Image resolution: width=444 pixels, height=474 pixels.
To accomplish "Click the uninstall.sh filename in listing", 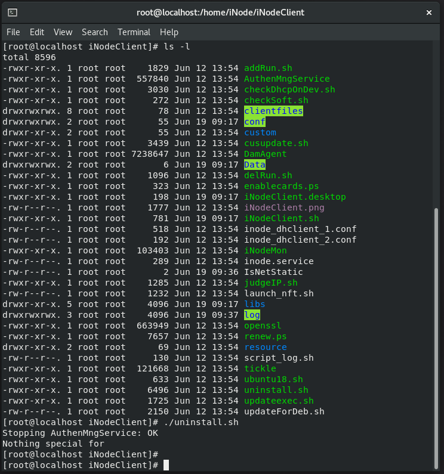I will tap(276, 390).
